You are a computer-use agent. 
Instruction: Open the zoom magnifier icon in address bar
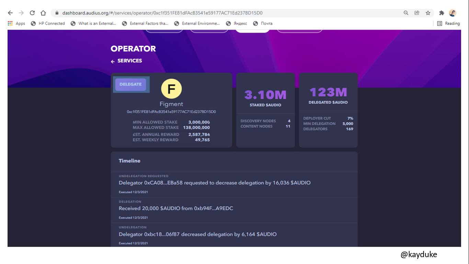(x=406, y=13)
